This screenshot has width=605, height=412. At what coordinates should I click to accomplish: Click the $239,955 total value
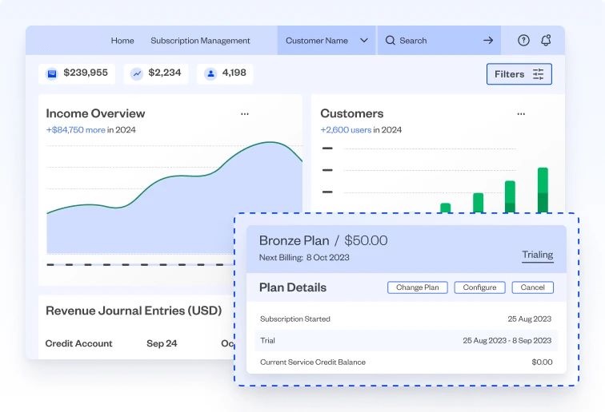pyautogui.click(x=86, y=73)
